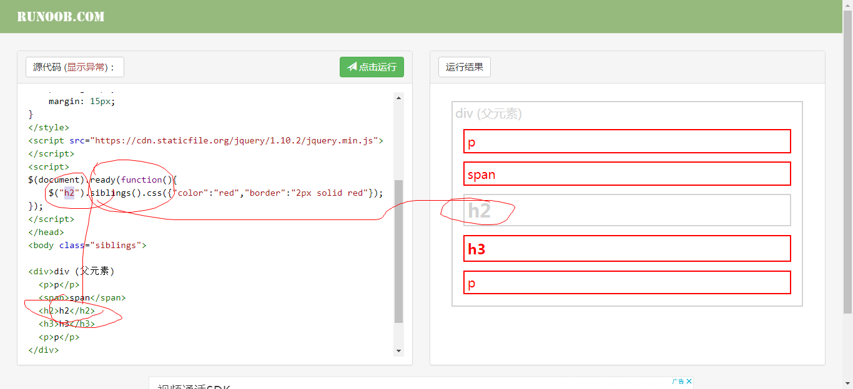This screenshot has width=853, height=389.
Task: Click the <h2>h2</h2> code line
Action: pyautogui.click(x=67, y=311)
